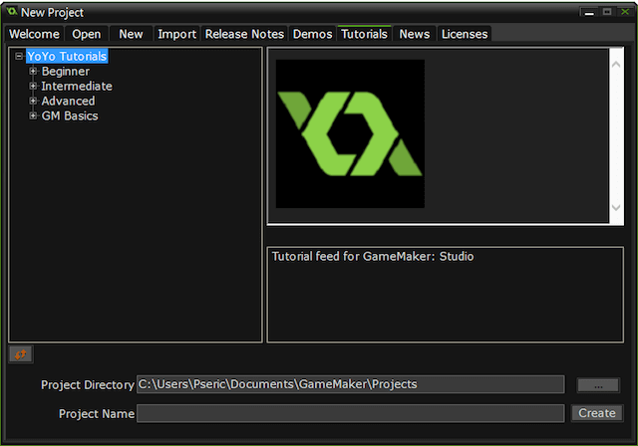This screenshot has height=446, width=638.
Task: Select the Tutorials tab
Action: pos(365,34)
